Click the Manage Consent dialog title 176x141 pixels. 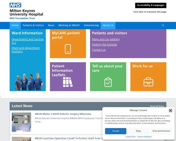click(138, 110)
